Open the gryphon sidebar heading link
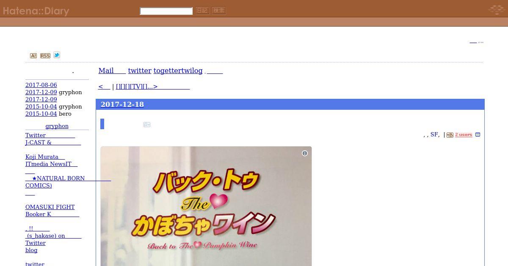This screenshot has height=266, width=508. pos(57,126)
